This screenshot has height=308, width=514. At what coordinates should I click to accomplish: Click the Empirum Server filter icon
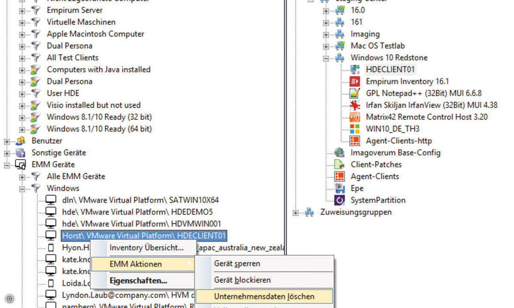[x=36, y=10]
